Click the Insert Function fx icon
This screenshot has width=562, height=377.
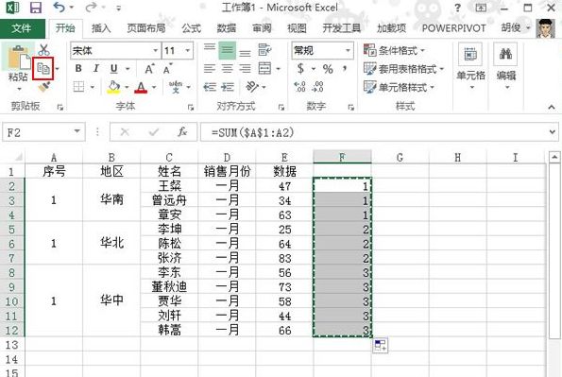pyautogui.click(x=182, y=132)
